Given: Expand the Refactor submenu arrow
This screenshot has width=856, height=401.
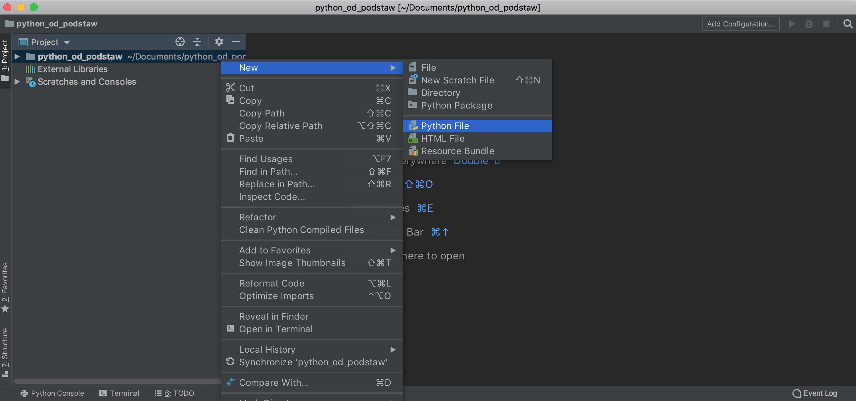Looking at the screenshot, I should [393, 217].
